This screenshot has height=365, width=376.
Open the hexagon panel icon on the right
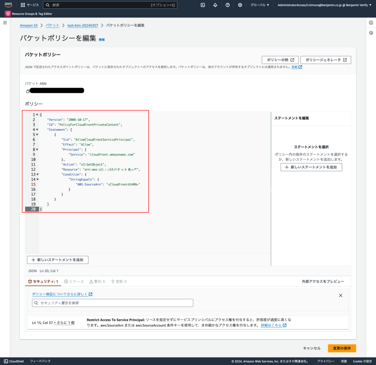(x=371, y=33)
